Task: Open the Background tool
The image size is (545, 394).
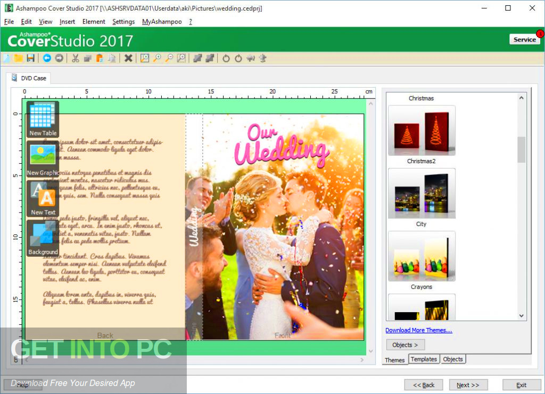Action: (x=43, y=238)
